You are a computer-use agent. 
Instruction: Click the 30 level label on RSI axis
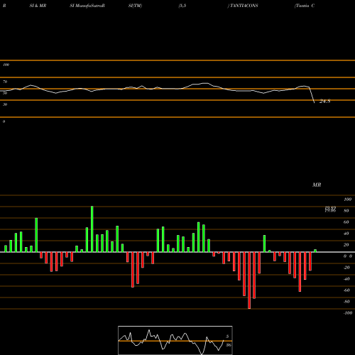(5, 104)
